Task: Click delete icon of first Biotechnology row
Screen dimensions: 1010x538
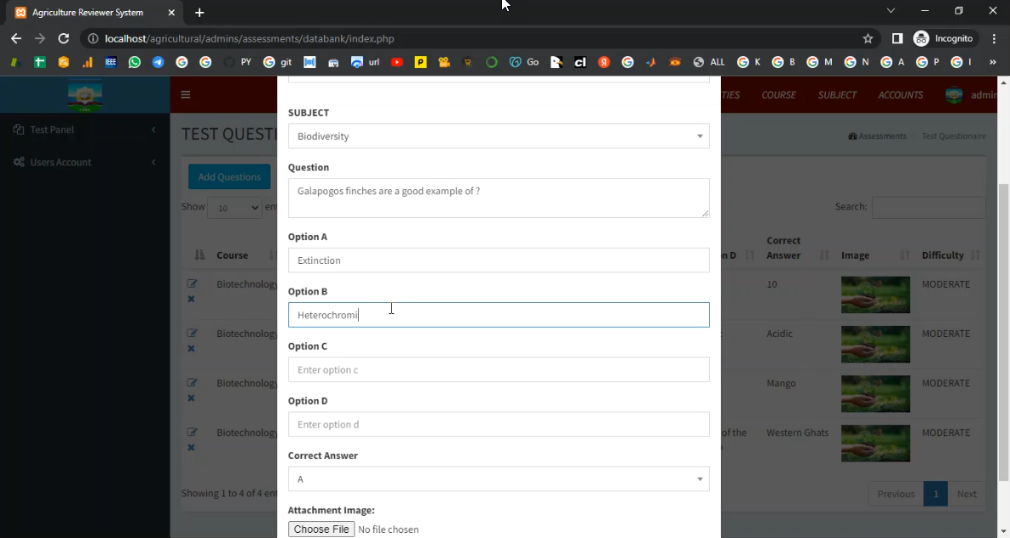Action: click(x=191, y=299)
